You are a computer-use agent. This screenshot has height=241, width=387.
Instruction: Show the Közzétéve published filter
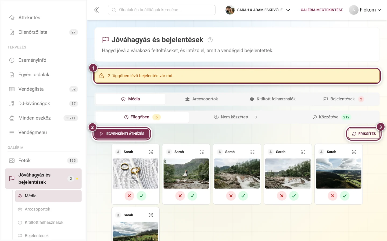(331, 117)
